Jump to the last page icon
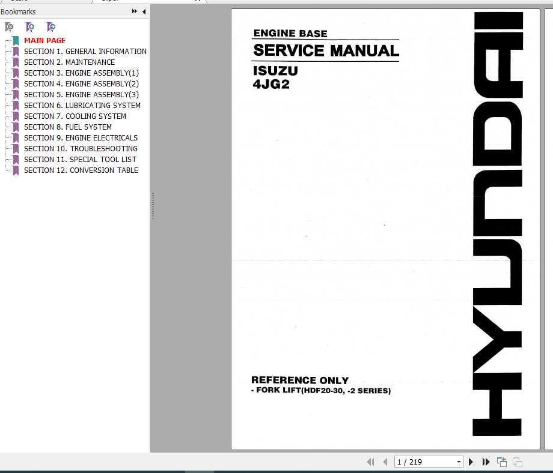 pyautogui.click(x=486, y=462)
